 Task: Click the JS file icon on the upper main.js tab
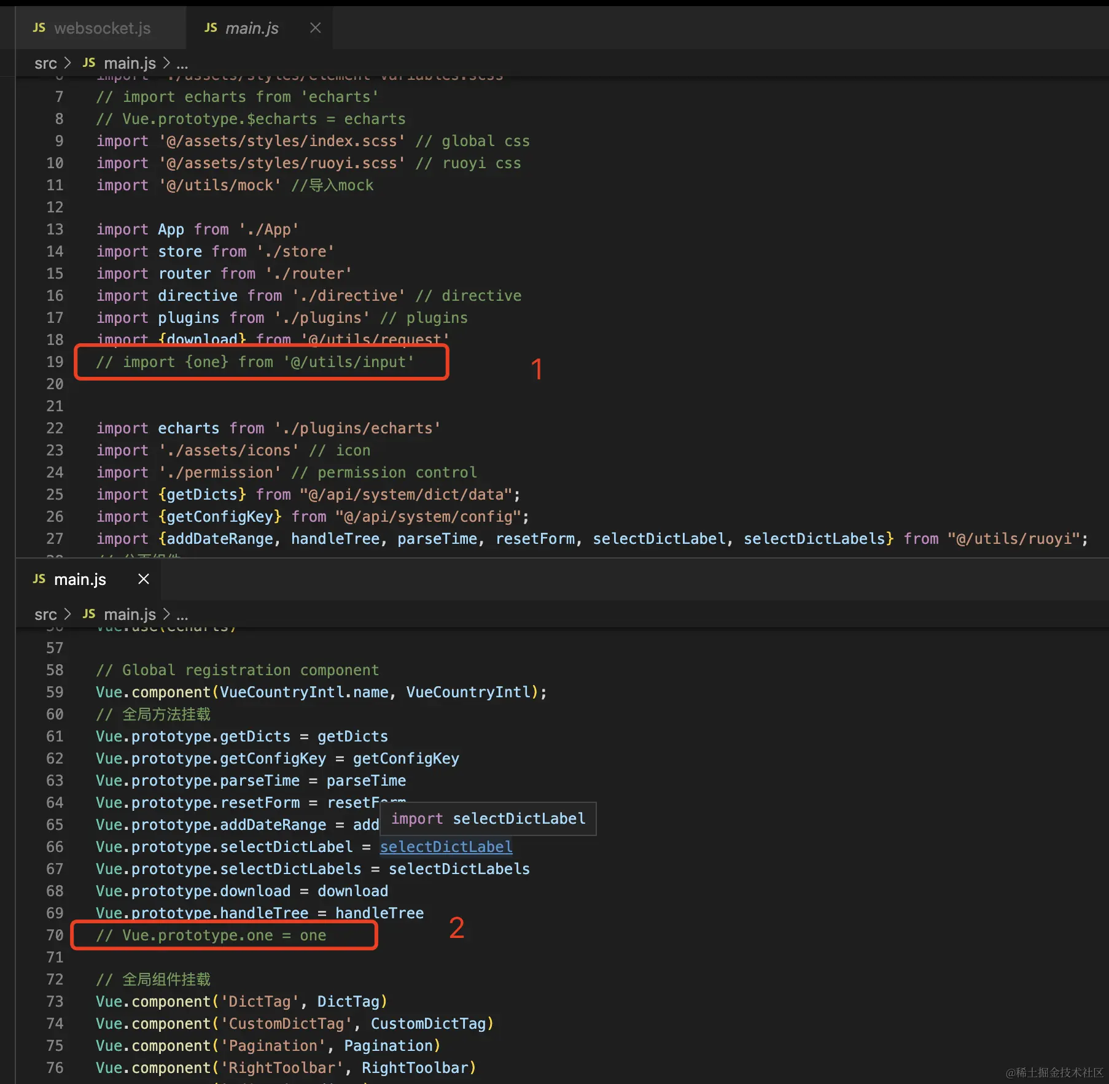click(x=211, y=28)
